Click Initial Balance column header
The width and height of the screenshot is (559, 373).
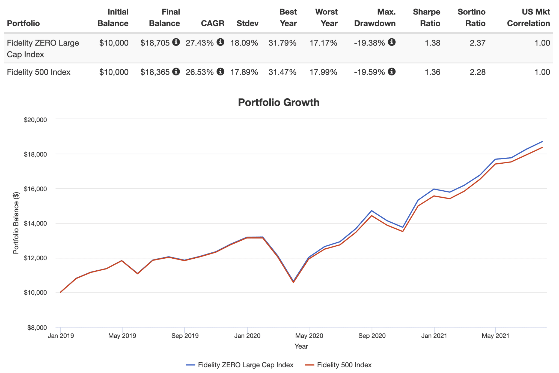(x=113, y=18)
